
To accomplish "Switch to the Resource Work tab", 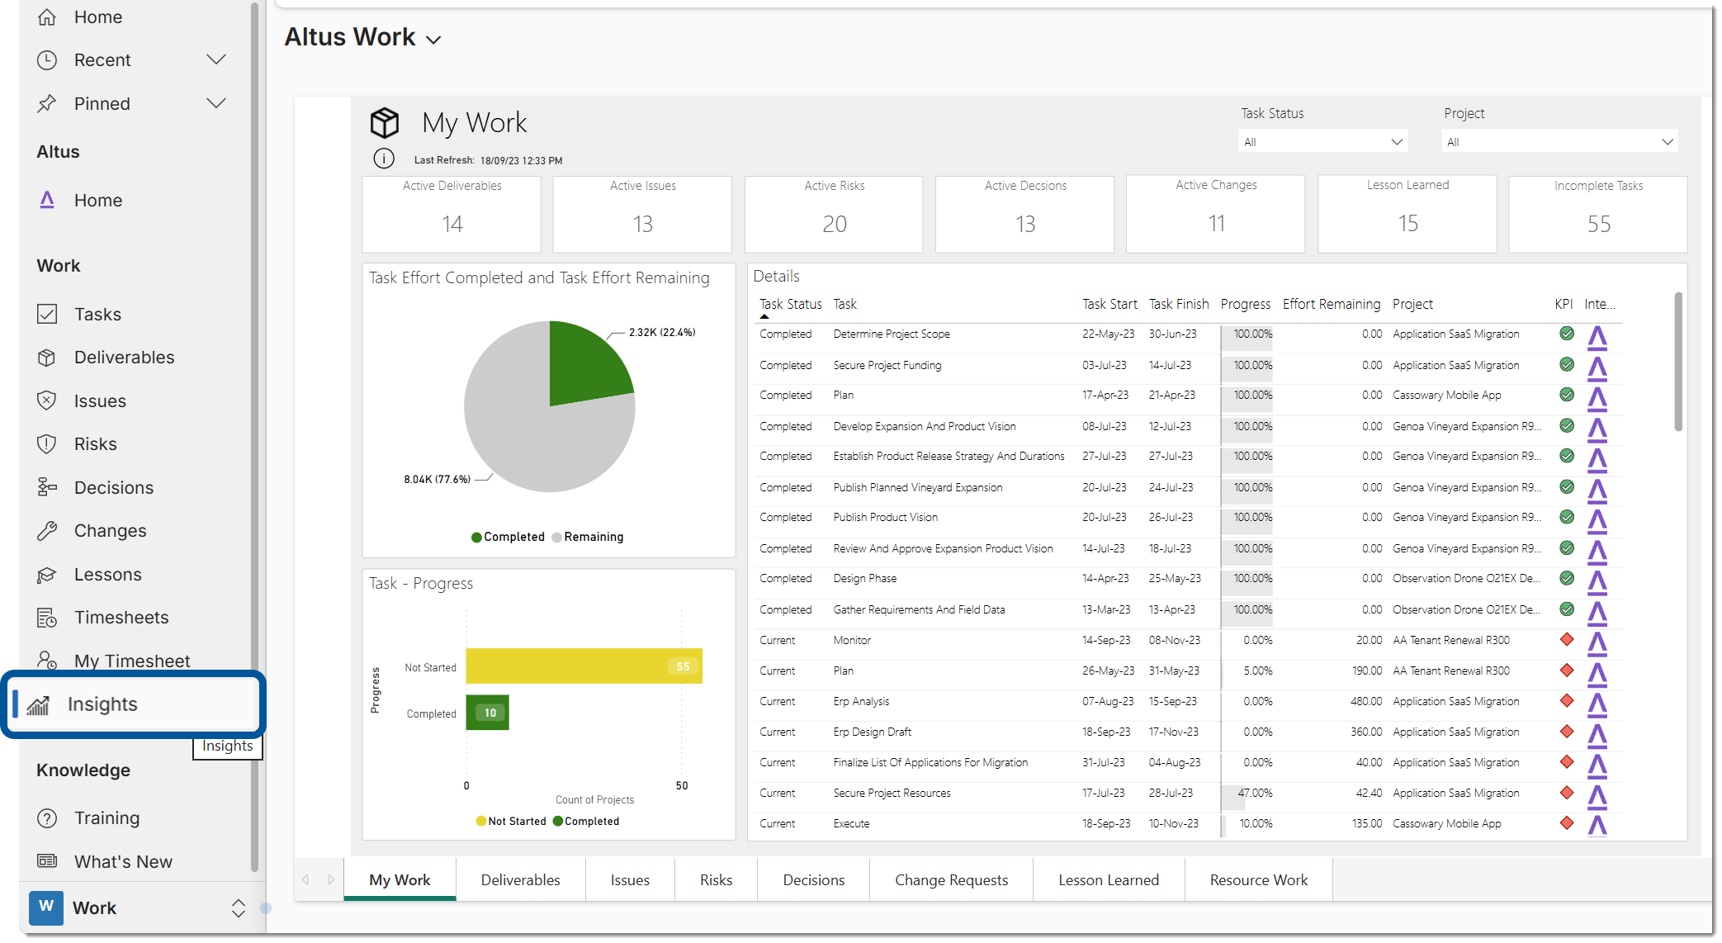I will coord(1258,880).
